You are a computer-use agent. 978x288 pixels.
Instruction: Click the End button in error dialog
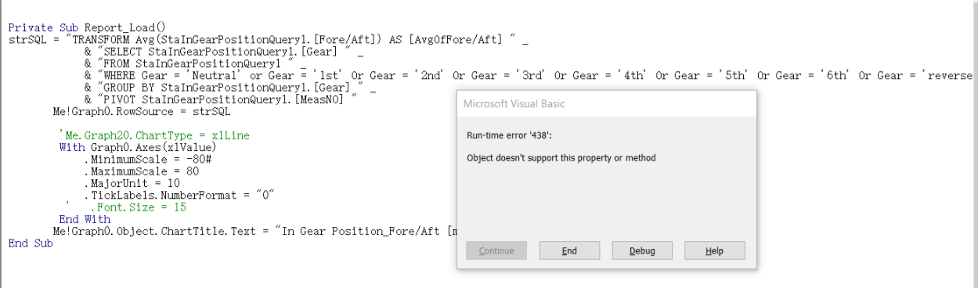pos(569,250)
